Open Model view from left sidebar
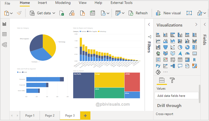 (4, 45)
